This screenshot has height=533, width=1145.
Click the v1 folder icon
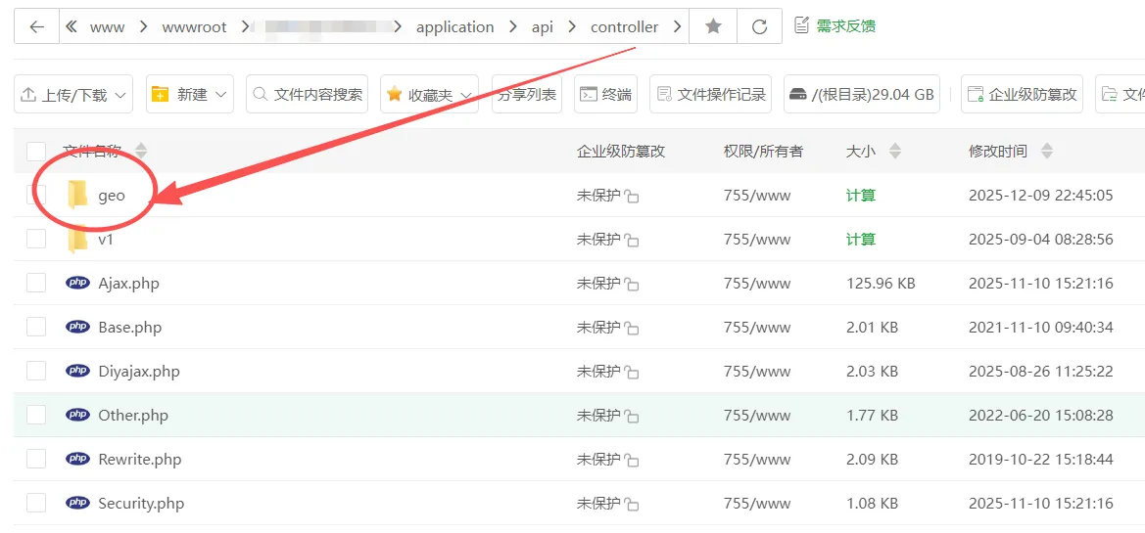[x=77, y=240]
